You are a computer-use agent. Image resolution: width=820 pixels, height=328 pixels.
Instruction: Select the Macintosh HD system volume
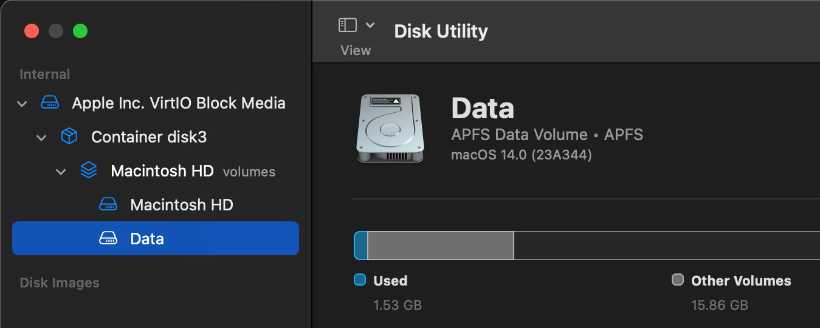182,205
